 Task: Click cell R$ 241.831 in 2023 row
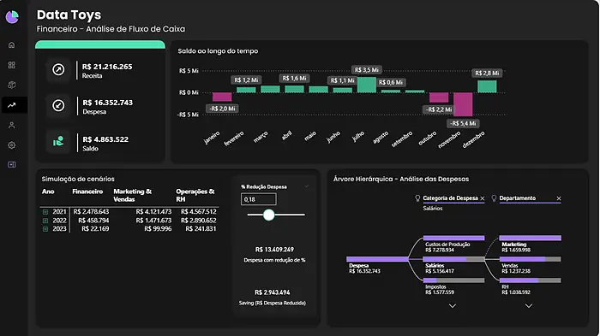pos(201,229)
